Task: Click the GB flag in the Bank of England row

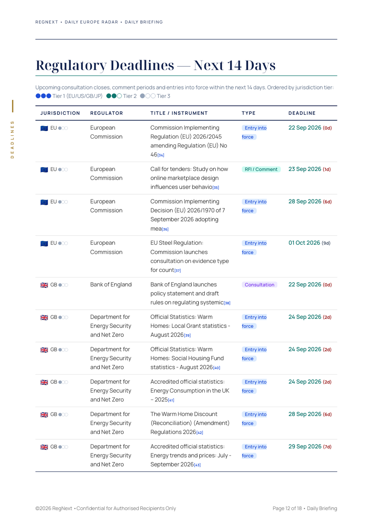Action: (44, 285)
